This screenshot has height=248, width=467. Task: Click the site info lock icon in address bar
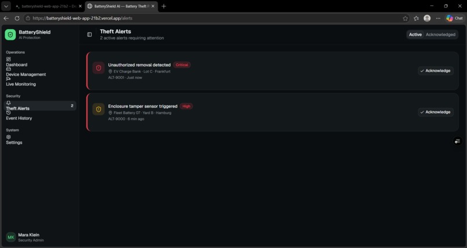click(28, 18)
